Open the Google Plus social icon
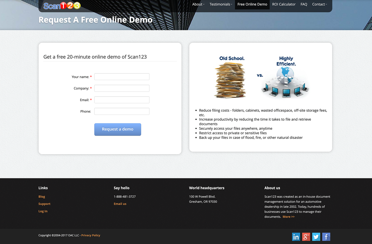 (306, 237)
